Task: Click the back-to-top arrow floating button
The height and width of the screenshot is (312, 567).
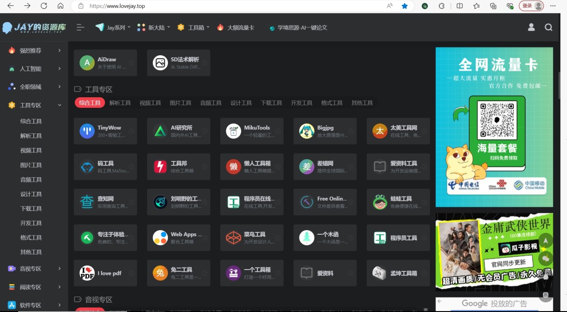Action: pos(546,240)
